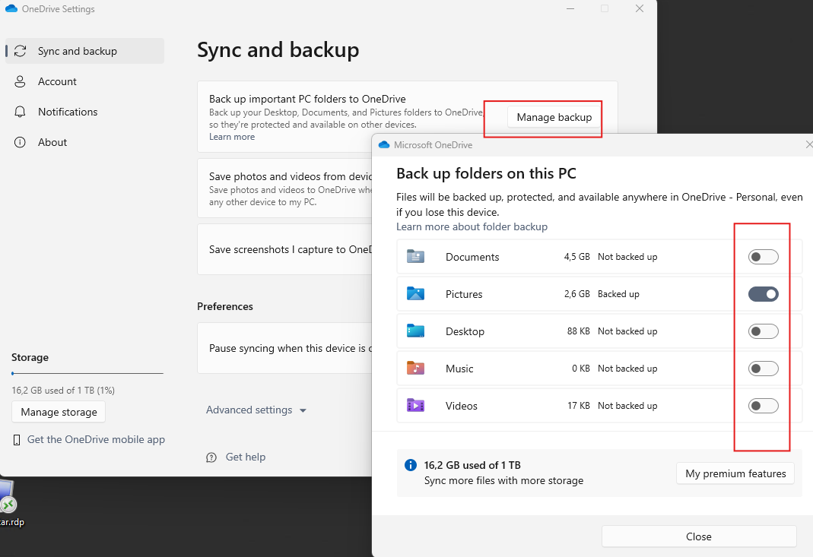Expand the Advanced settings section
The height and width of the screenshot is (557, 813).
(x=256, y=410)
